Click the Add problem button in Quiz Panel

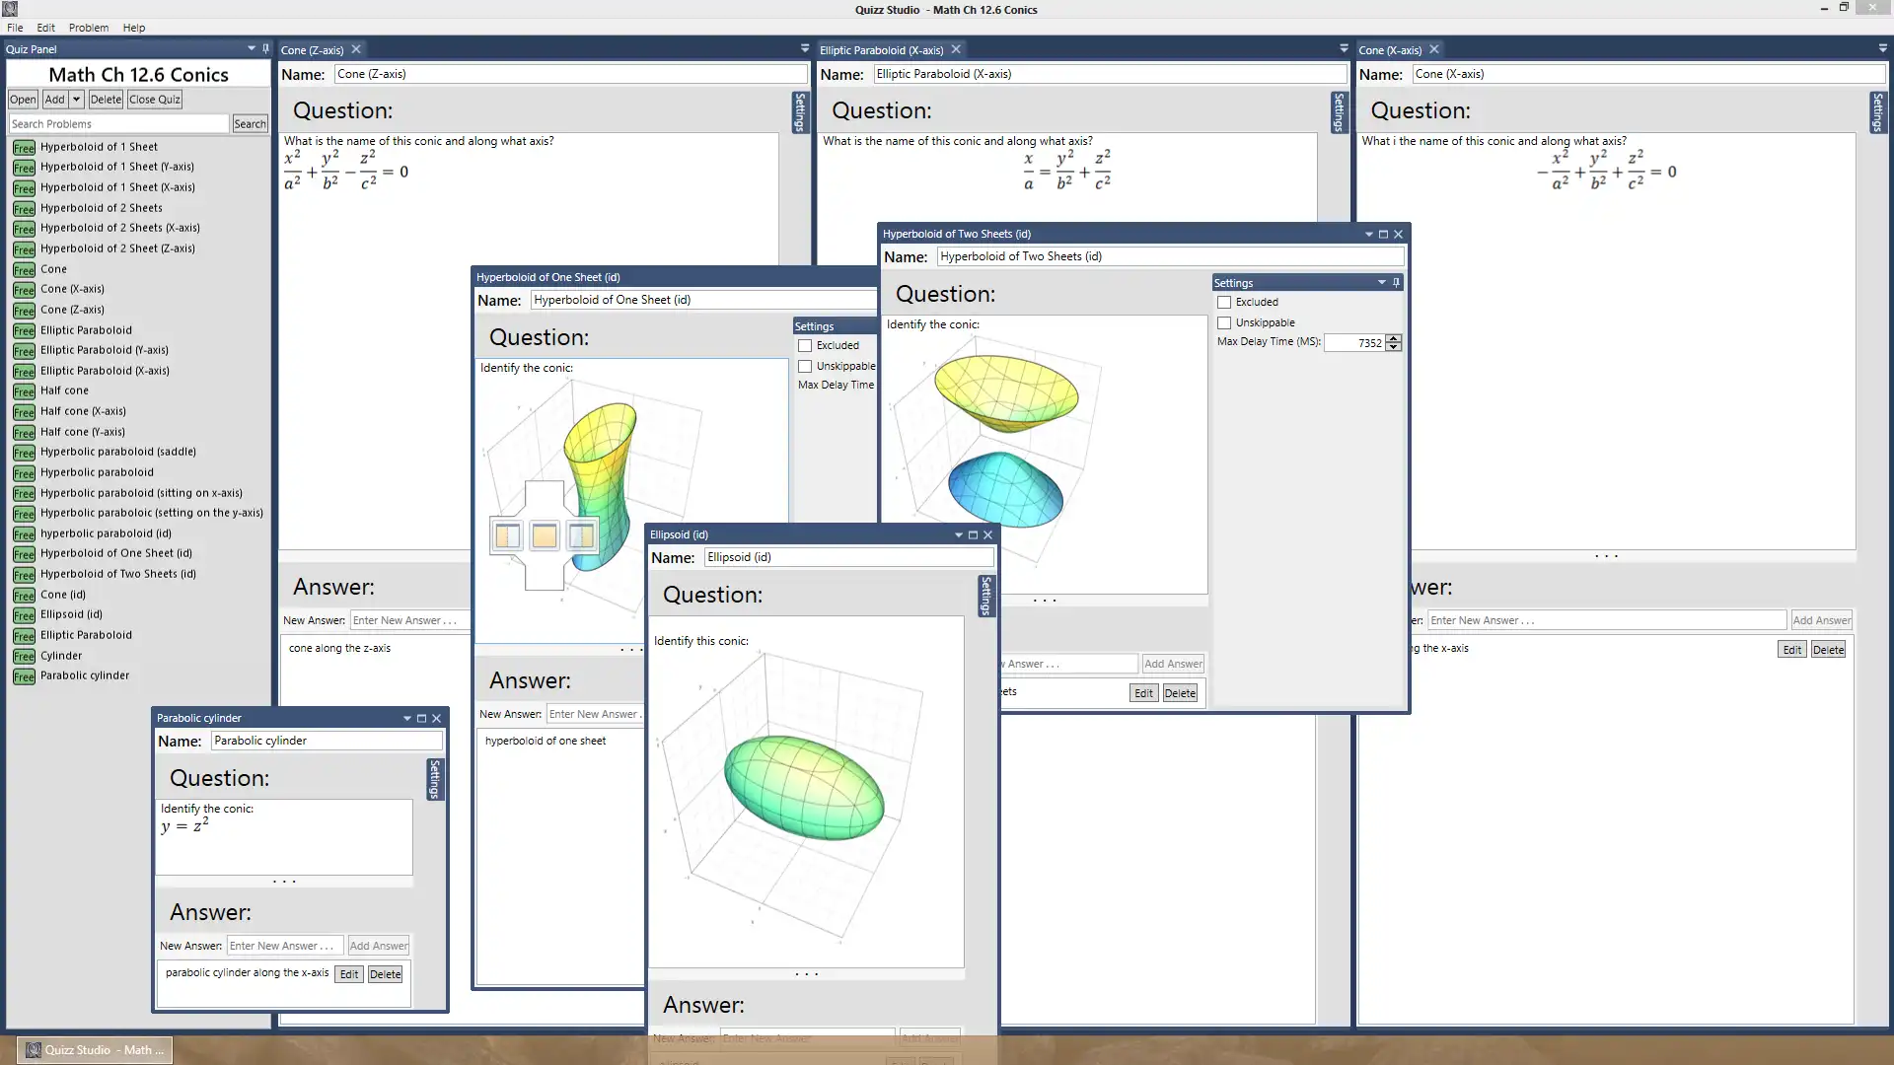click(x=53, y=99)
